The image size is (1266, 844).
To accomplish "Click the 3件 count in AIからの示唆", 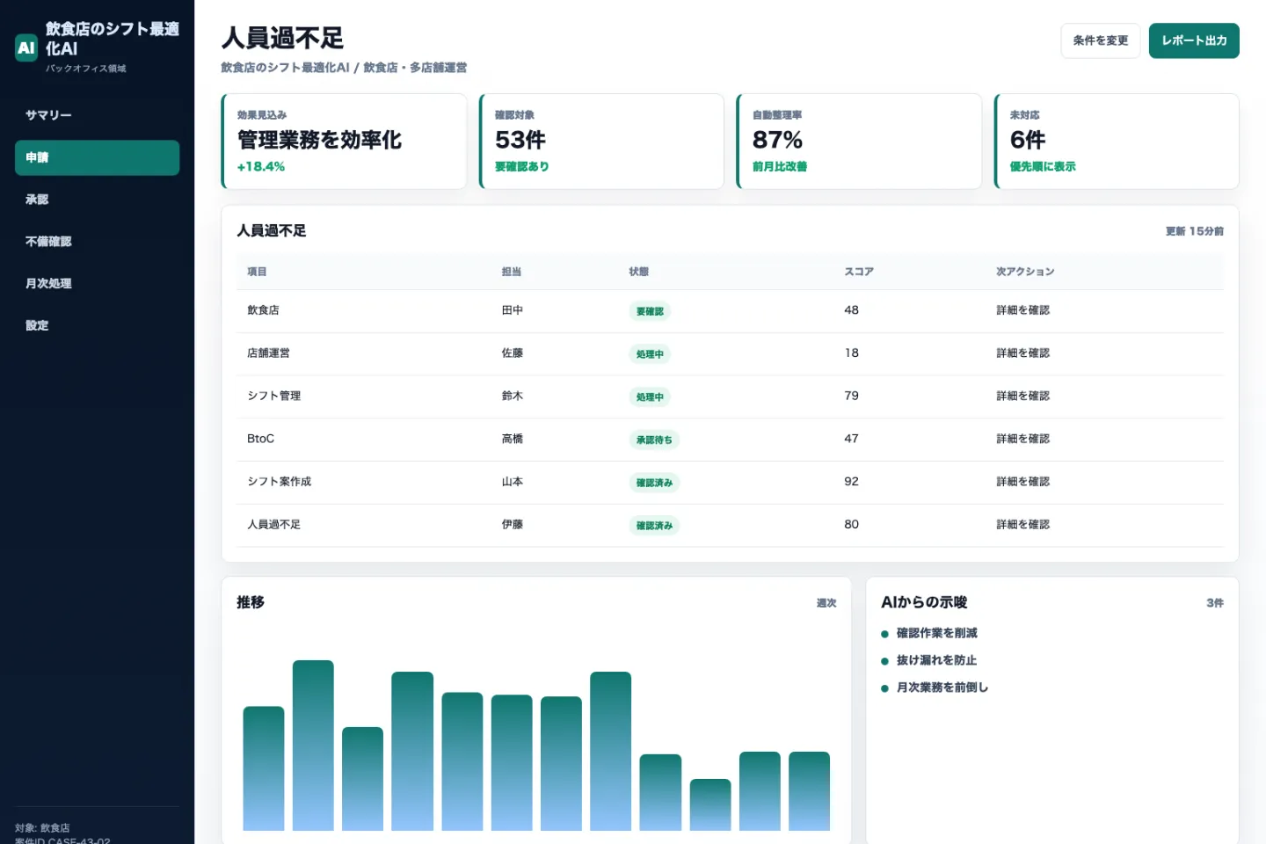I will pos(1215,603).
